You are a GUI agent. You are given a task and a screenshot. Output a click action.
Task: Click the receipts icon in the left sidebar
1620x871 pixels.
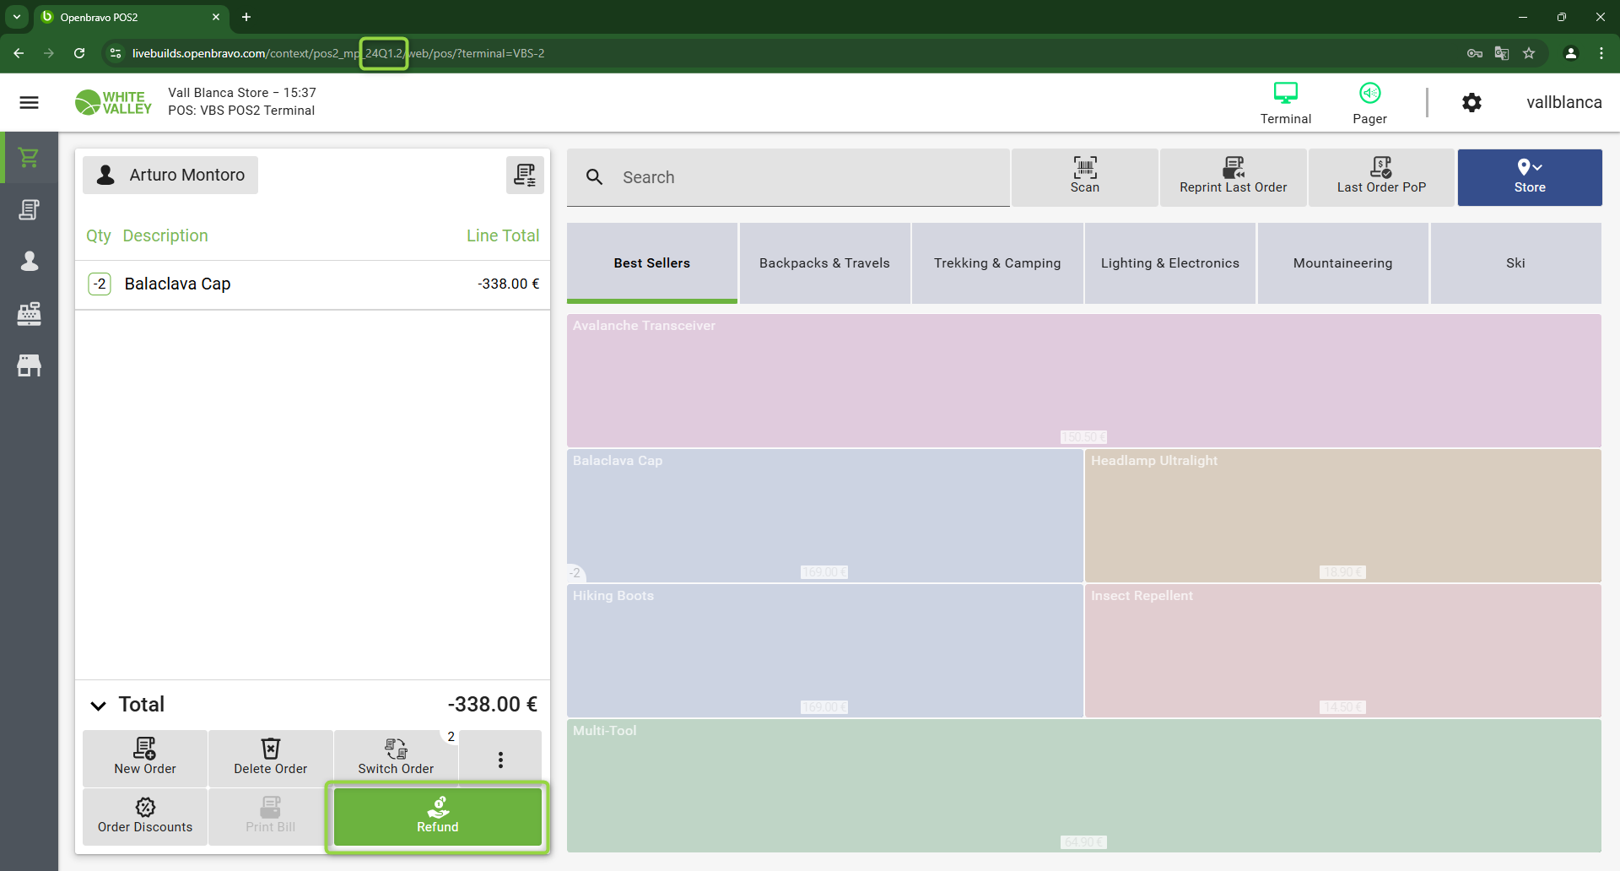[29, 209]
